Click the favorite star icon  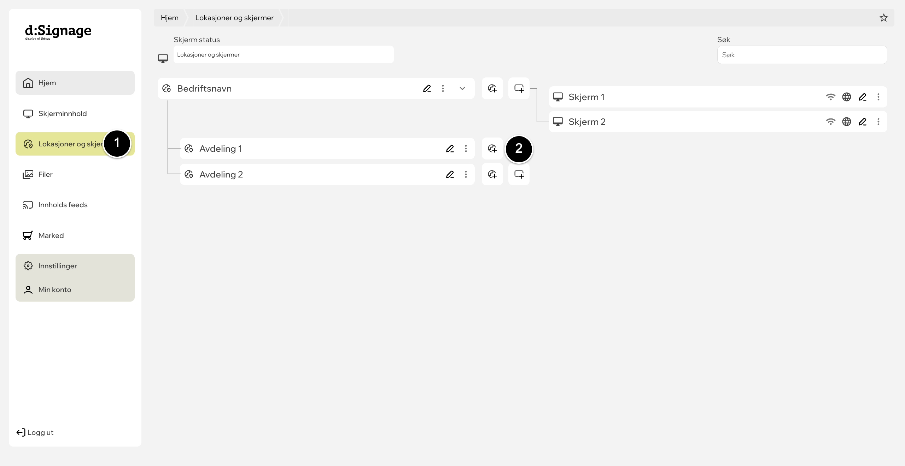884,18
